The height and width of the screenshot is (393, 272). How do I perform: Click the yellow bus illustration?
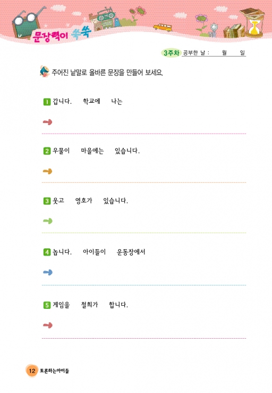163,27
